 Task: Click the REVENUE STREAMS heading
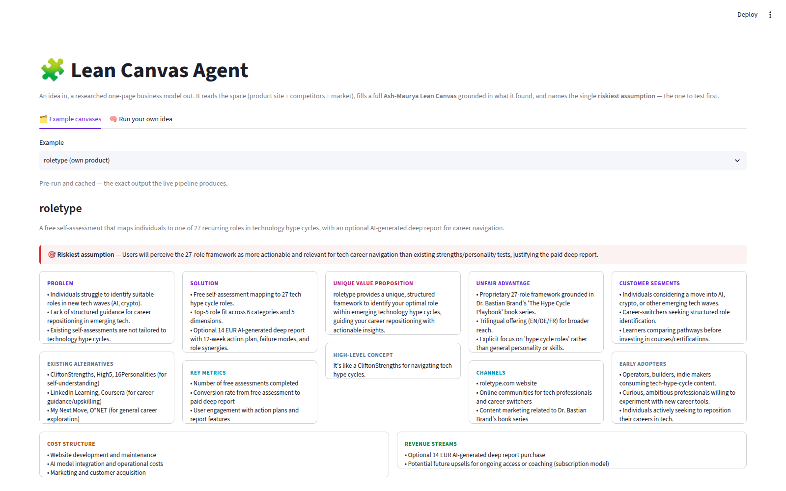click(431, 444)
